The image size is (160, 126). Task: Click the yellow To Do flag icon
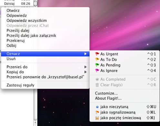tap(97, 59)
